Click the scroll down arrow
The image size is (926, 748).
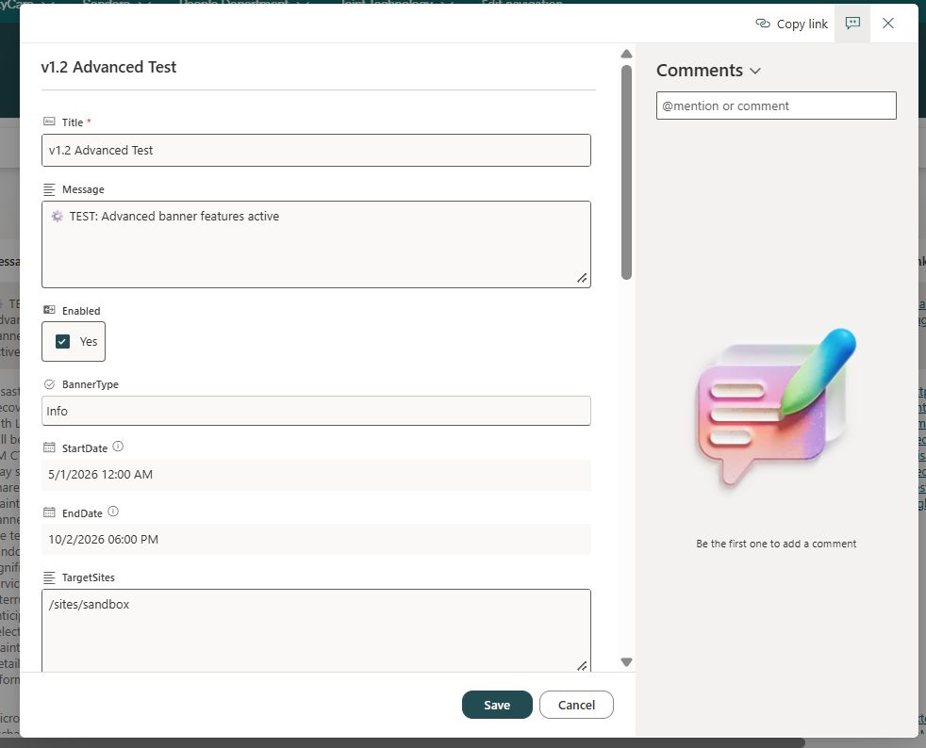point(626,662)
